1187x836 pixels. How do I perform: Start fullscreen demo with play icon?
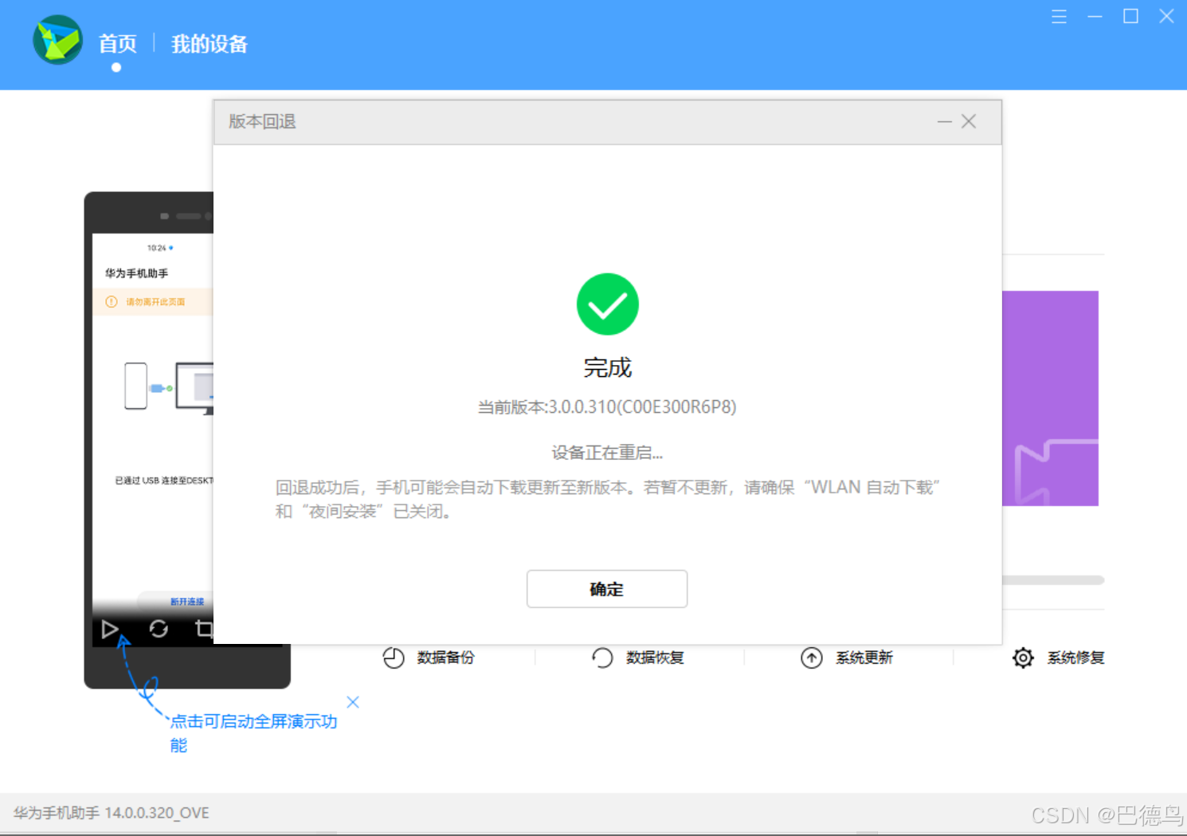(x=110, y=630)
